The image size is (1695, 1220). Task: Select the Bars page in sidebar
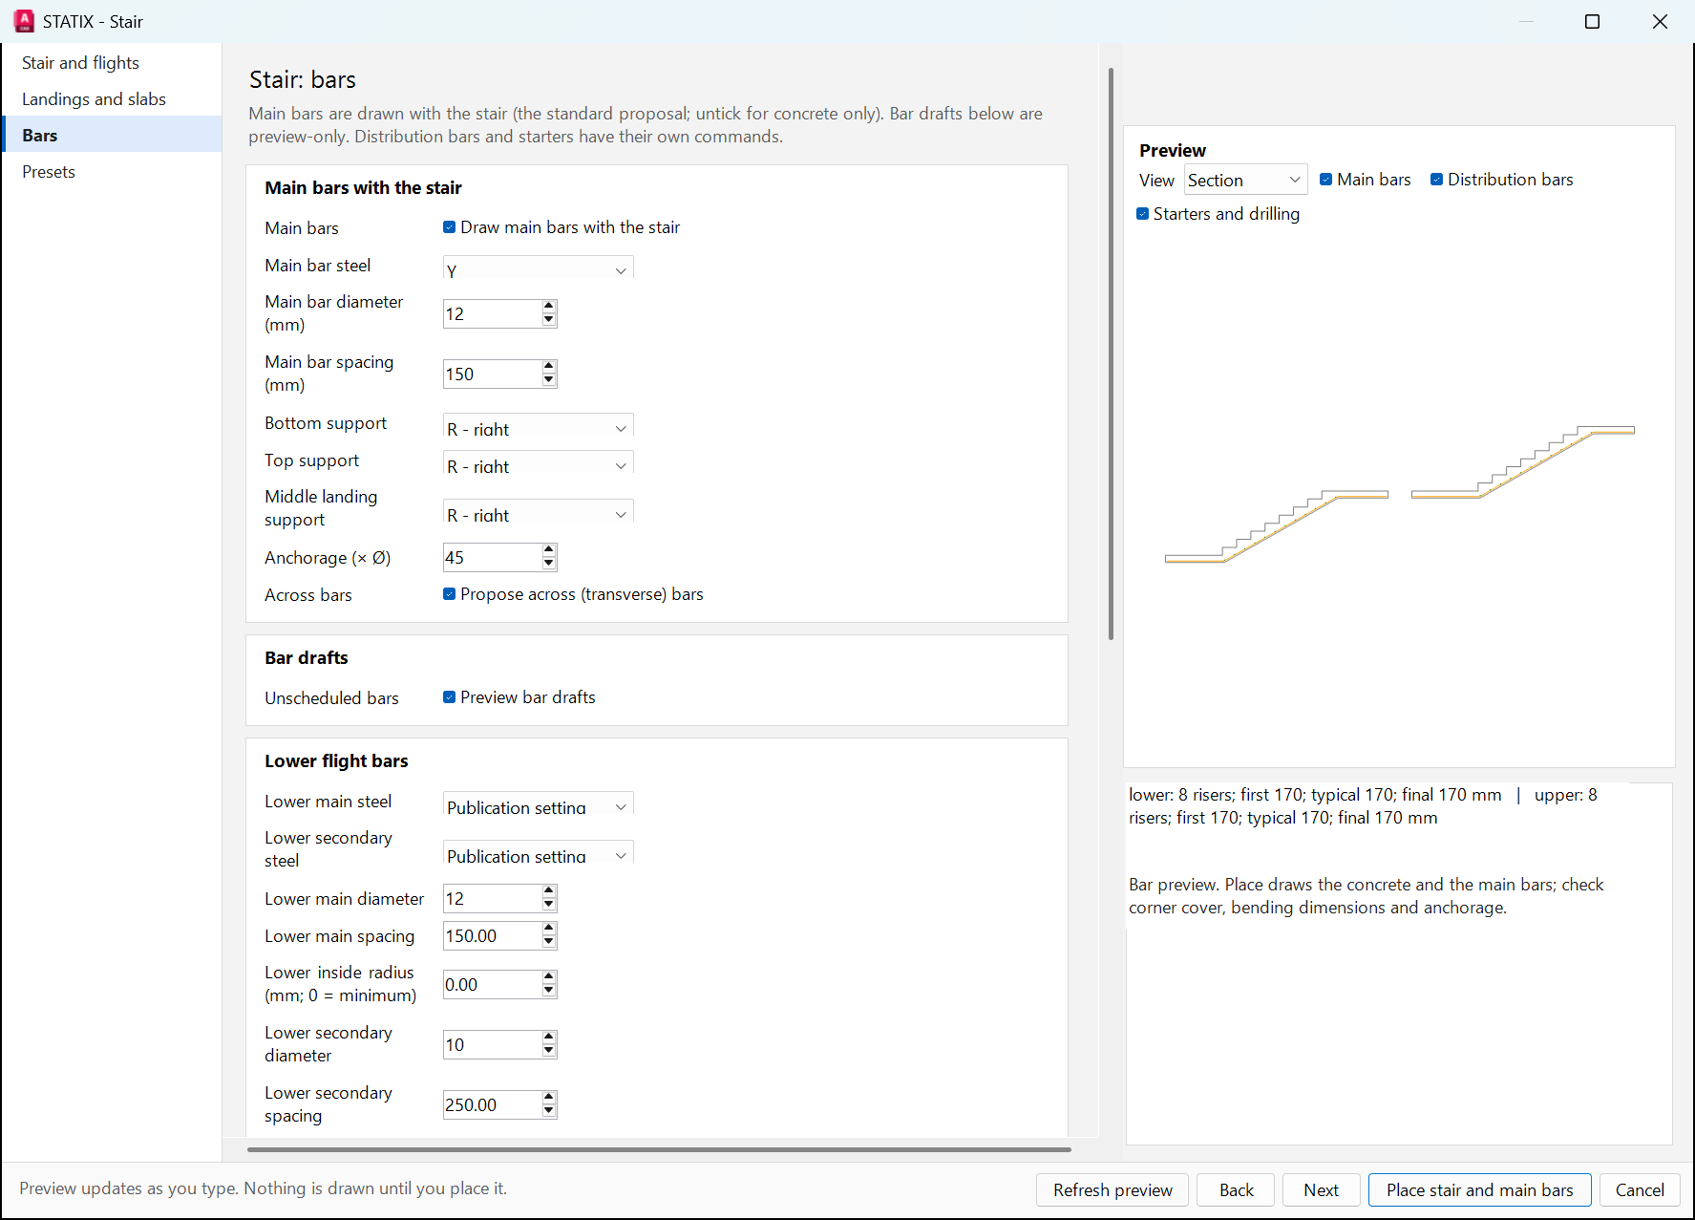[x=112, y=136]
